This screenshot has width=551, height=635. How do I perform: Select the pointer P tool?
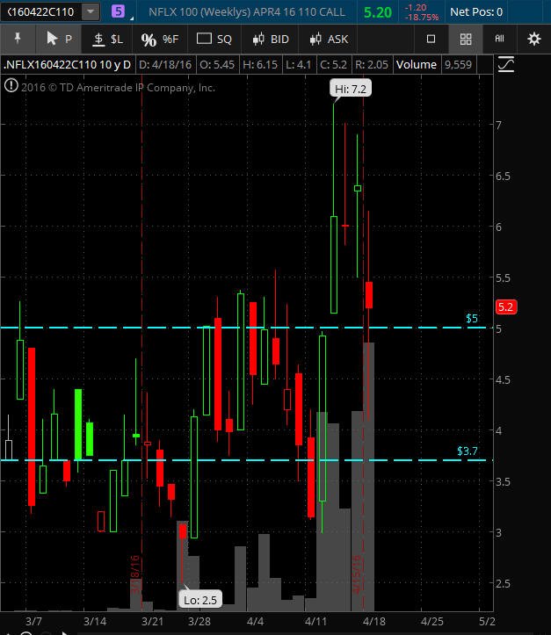click(x=59, y=39)
